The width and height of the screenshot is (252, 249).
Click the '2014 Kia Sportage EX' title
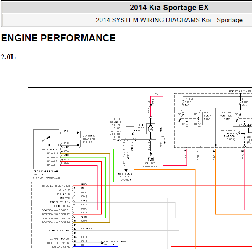(x=169, y=8)
